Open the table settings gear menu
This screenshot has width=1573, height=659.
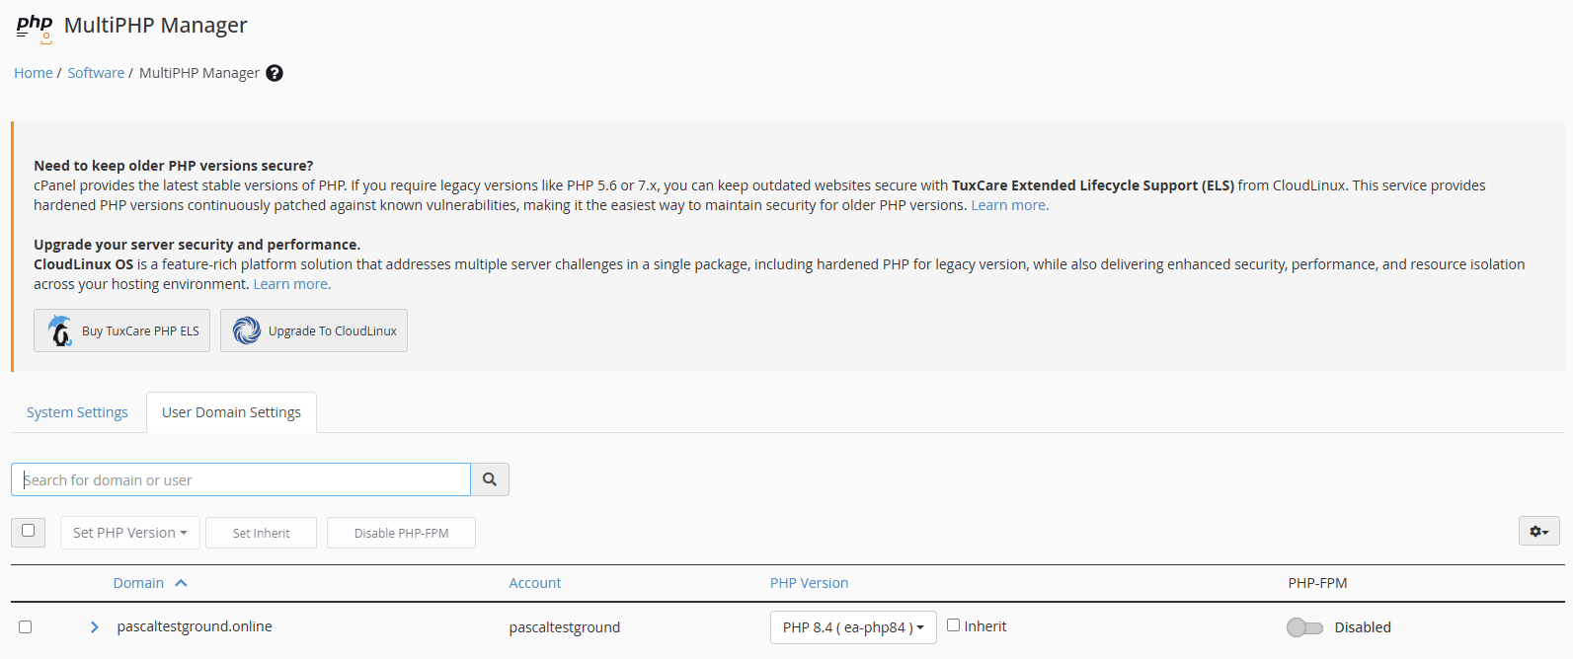click(1538, 531)
